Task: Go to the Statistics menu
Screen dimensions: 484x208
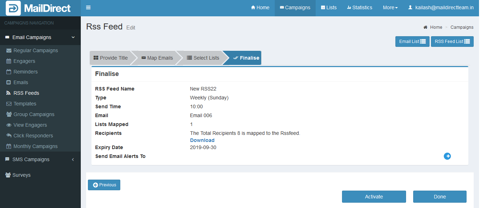Action: 359,8
